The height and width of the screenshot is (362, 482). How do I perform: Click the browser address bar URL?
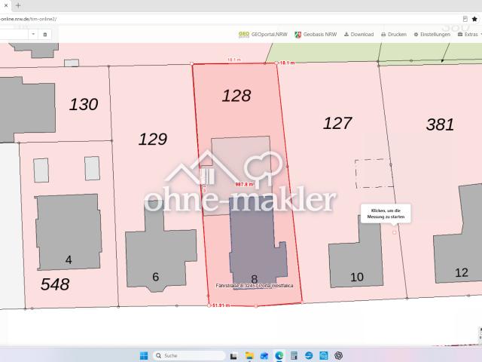(x=29, y=19)
